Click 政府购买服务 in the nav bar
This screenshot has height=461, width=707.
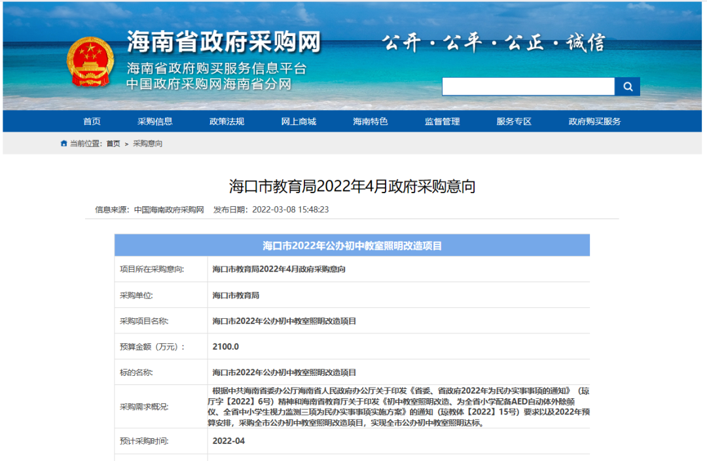[x=594, y=121]
